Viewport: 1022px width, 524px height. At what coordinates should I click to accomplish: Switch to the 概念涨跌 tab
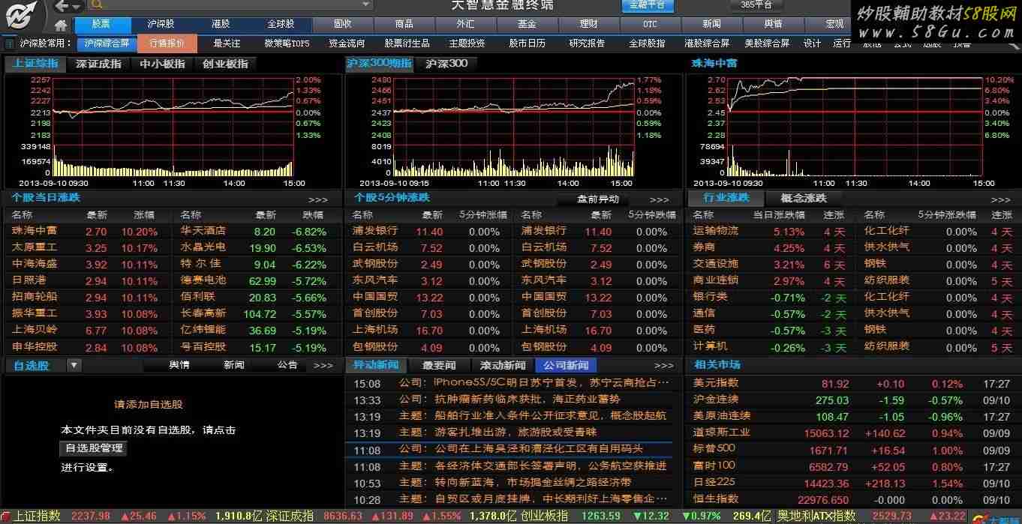click(x=804, y=198)
